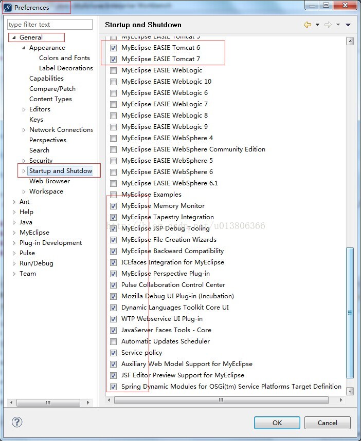Uncheck JavaServer Faces Tools - Core
Viewport: 361px width, 441px height.
click(113, 330)
